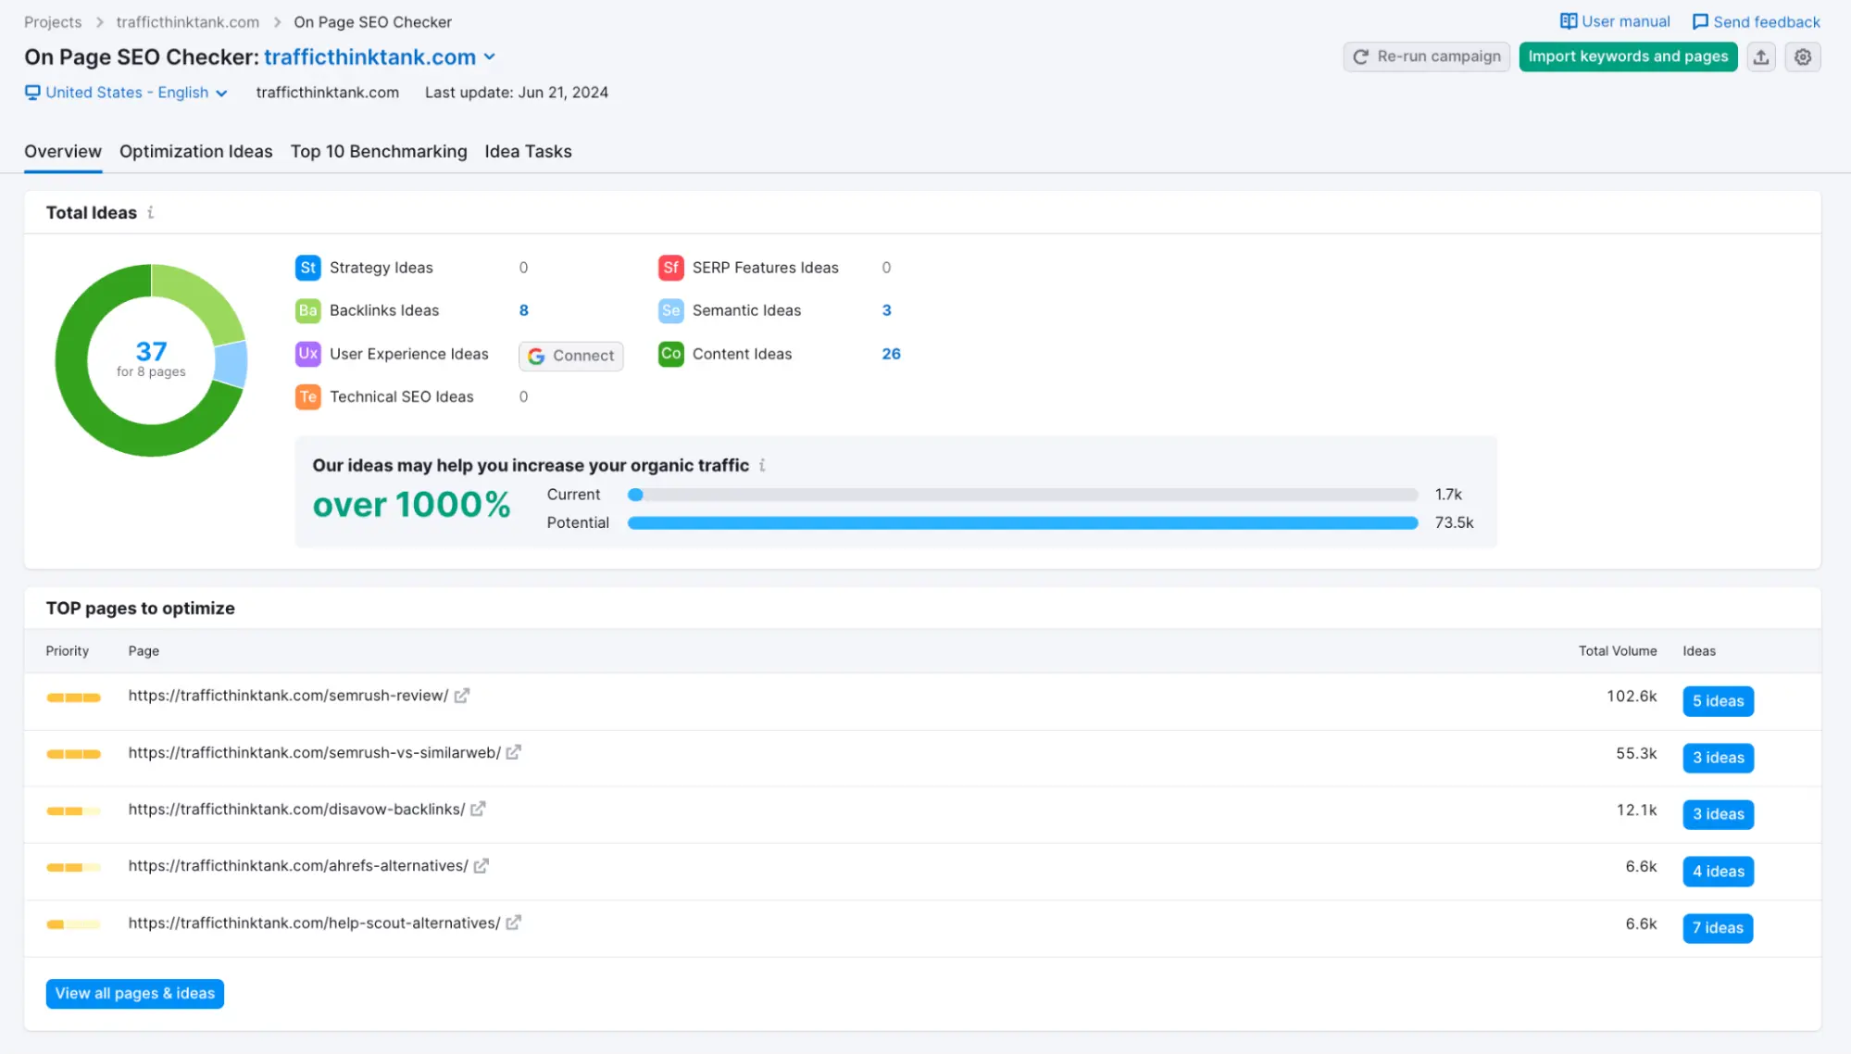This screenshot has width=1851, height=1055.
Task: Click the Send feedback icon
Action: pos(1700,20)
